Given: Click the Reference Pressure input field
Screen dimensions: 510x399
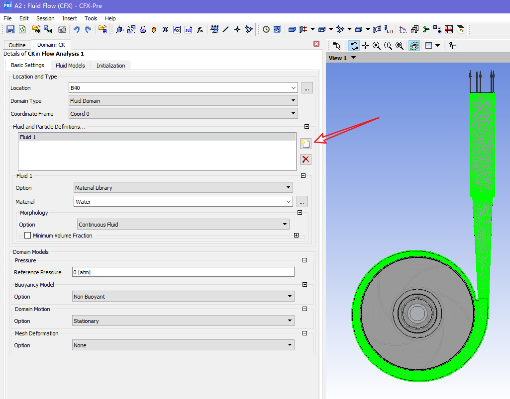Looking at the screenshot, I should (x=183, y=272).
